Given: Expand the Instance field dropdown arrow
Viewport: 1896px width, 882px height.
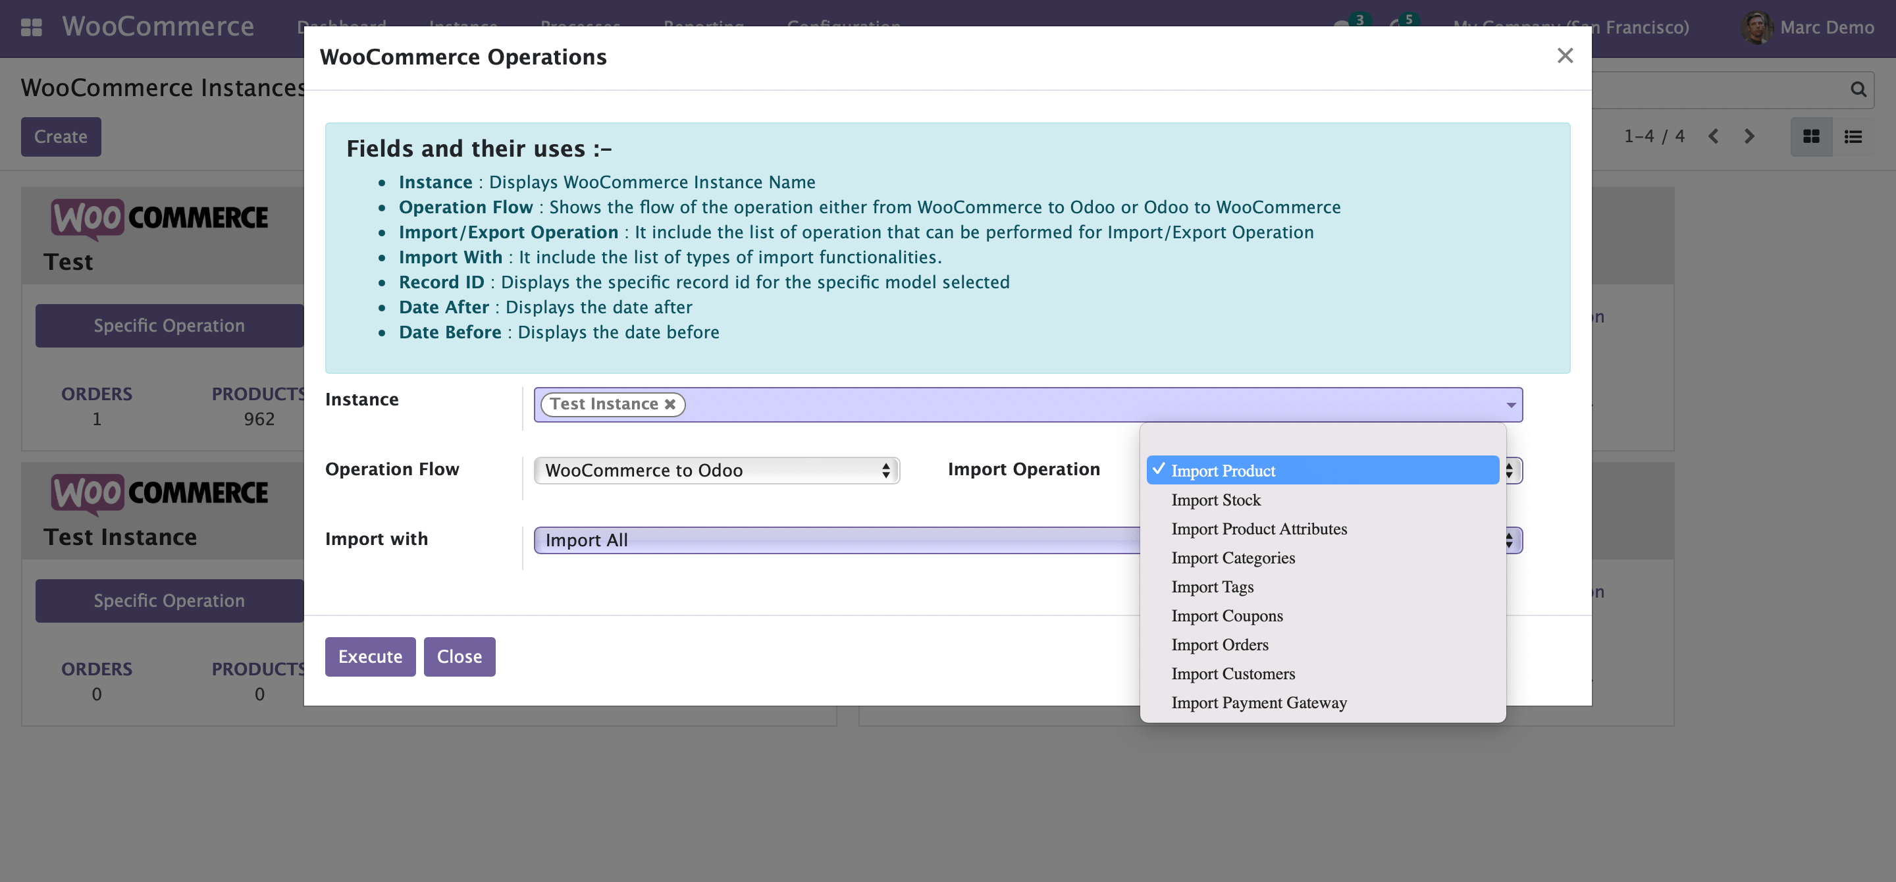Looking at the screenshot, I should 1510,405.
